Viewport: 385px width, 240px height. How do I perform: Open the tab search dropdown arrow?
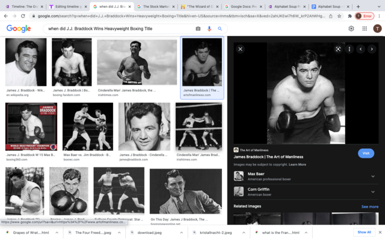click(378, 7)
